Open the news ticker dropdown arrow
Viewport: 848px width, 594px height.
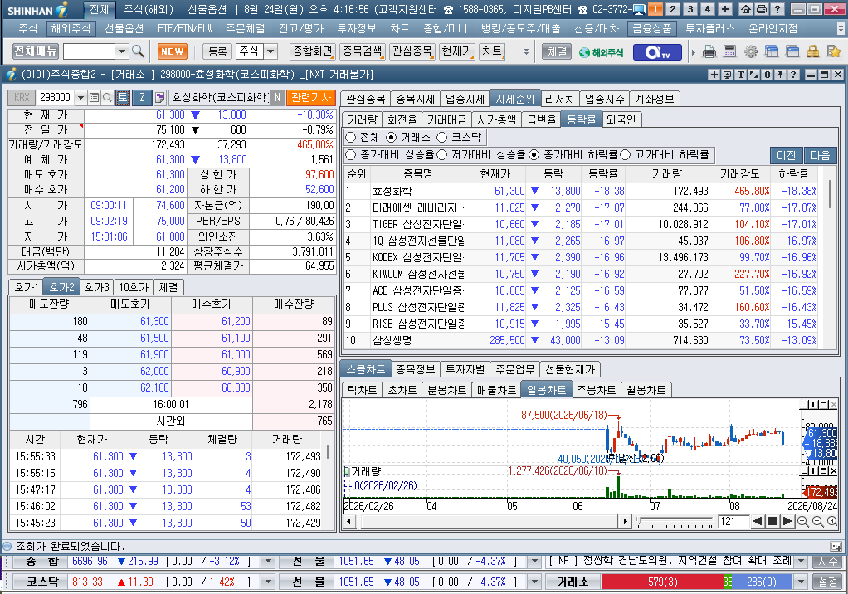click(x=802, y=562)
